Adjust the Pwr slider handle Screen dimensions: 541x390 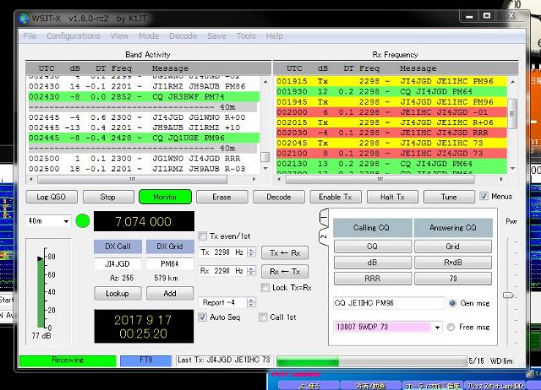(507, 295)
